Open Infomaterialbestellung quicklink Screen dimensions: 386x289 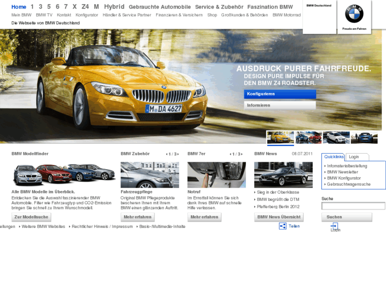click(347, 166)
